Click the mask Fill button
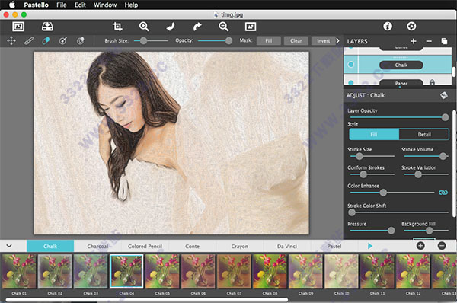457x303 pixels. pos(269,41)
